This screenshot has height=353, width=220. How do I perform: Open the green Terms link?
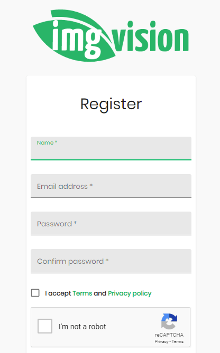click(x=82, y=293)
